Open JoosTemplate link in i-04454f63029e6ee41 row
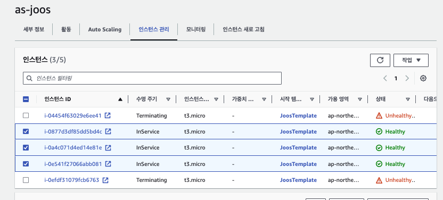The height and width of the screenshot is (200, 443). pos(298,115)
